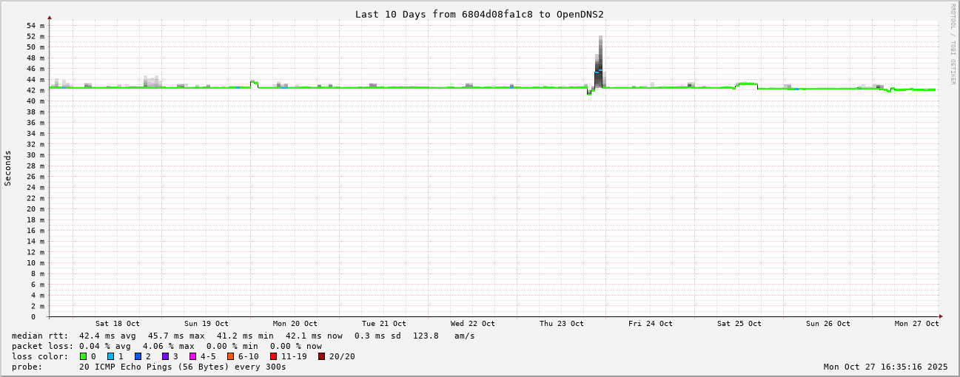Screen dimensions: 960x377
Task: Click the probe description 20 ICMP Echo Pings
Action: 182,367
